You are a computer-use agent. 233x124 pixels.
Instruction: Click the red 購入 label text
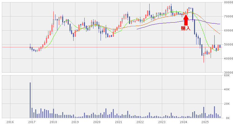pyautogui.click(x=186, y=28)
